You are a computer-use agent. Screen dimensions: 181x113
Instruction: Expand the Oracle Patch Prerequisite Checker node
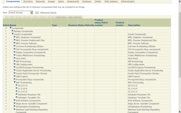(x=14, y=73)
